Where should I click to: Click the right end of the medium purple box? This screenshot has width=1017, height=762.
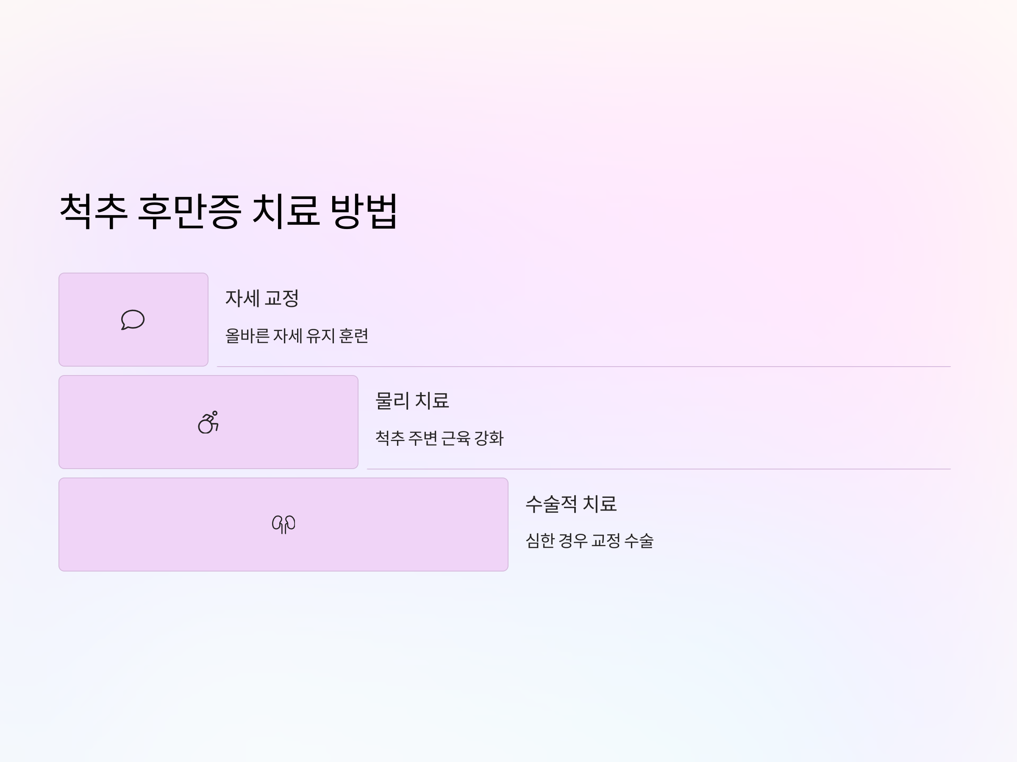point(356,422)
